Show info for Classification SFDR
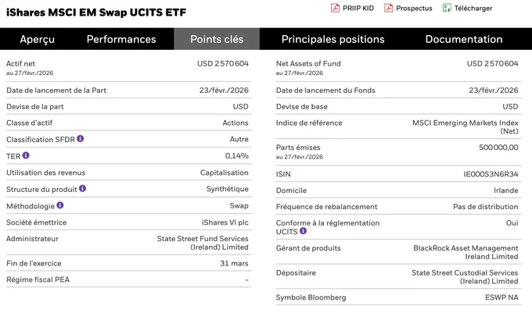The width and height of the screenshot is (532, 313). pos(80,139)
